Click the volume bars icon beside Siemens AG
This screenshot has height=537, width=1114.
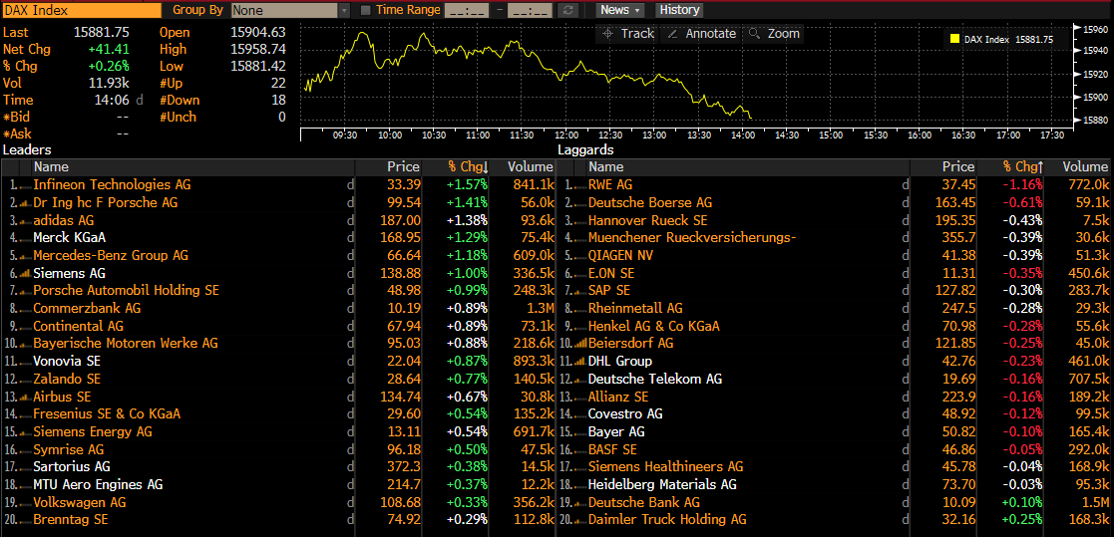pyautogui.click(x=24, y=273)
